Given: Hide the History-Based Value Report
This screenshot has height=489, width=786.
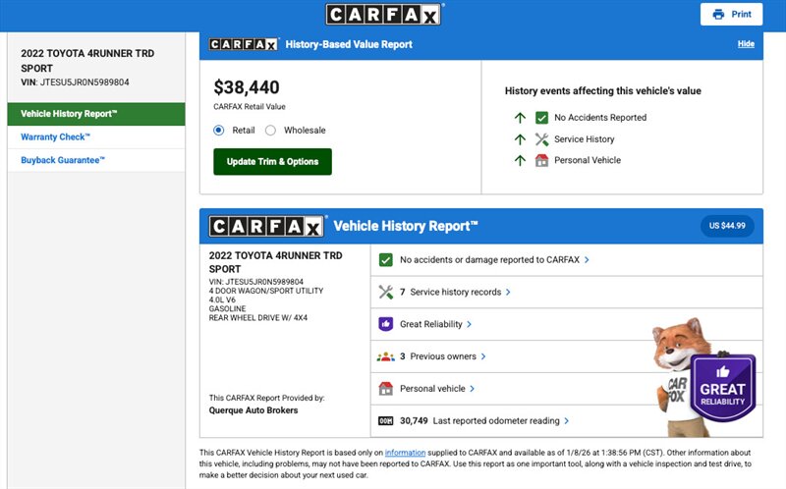Looking at the screenshot, I should (x=746, y=45).
